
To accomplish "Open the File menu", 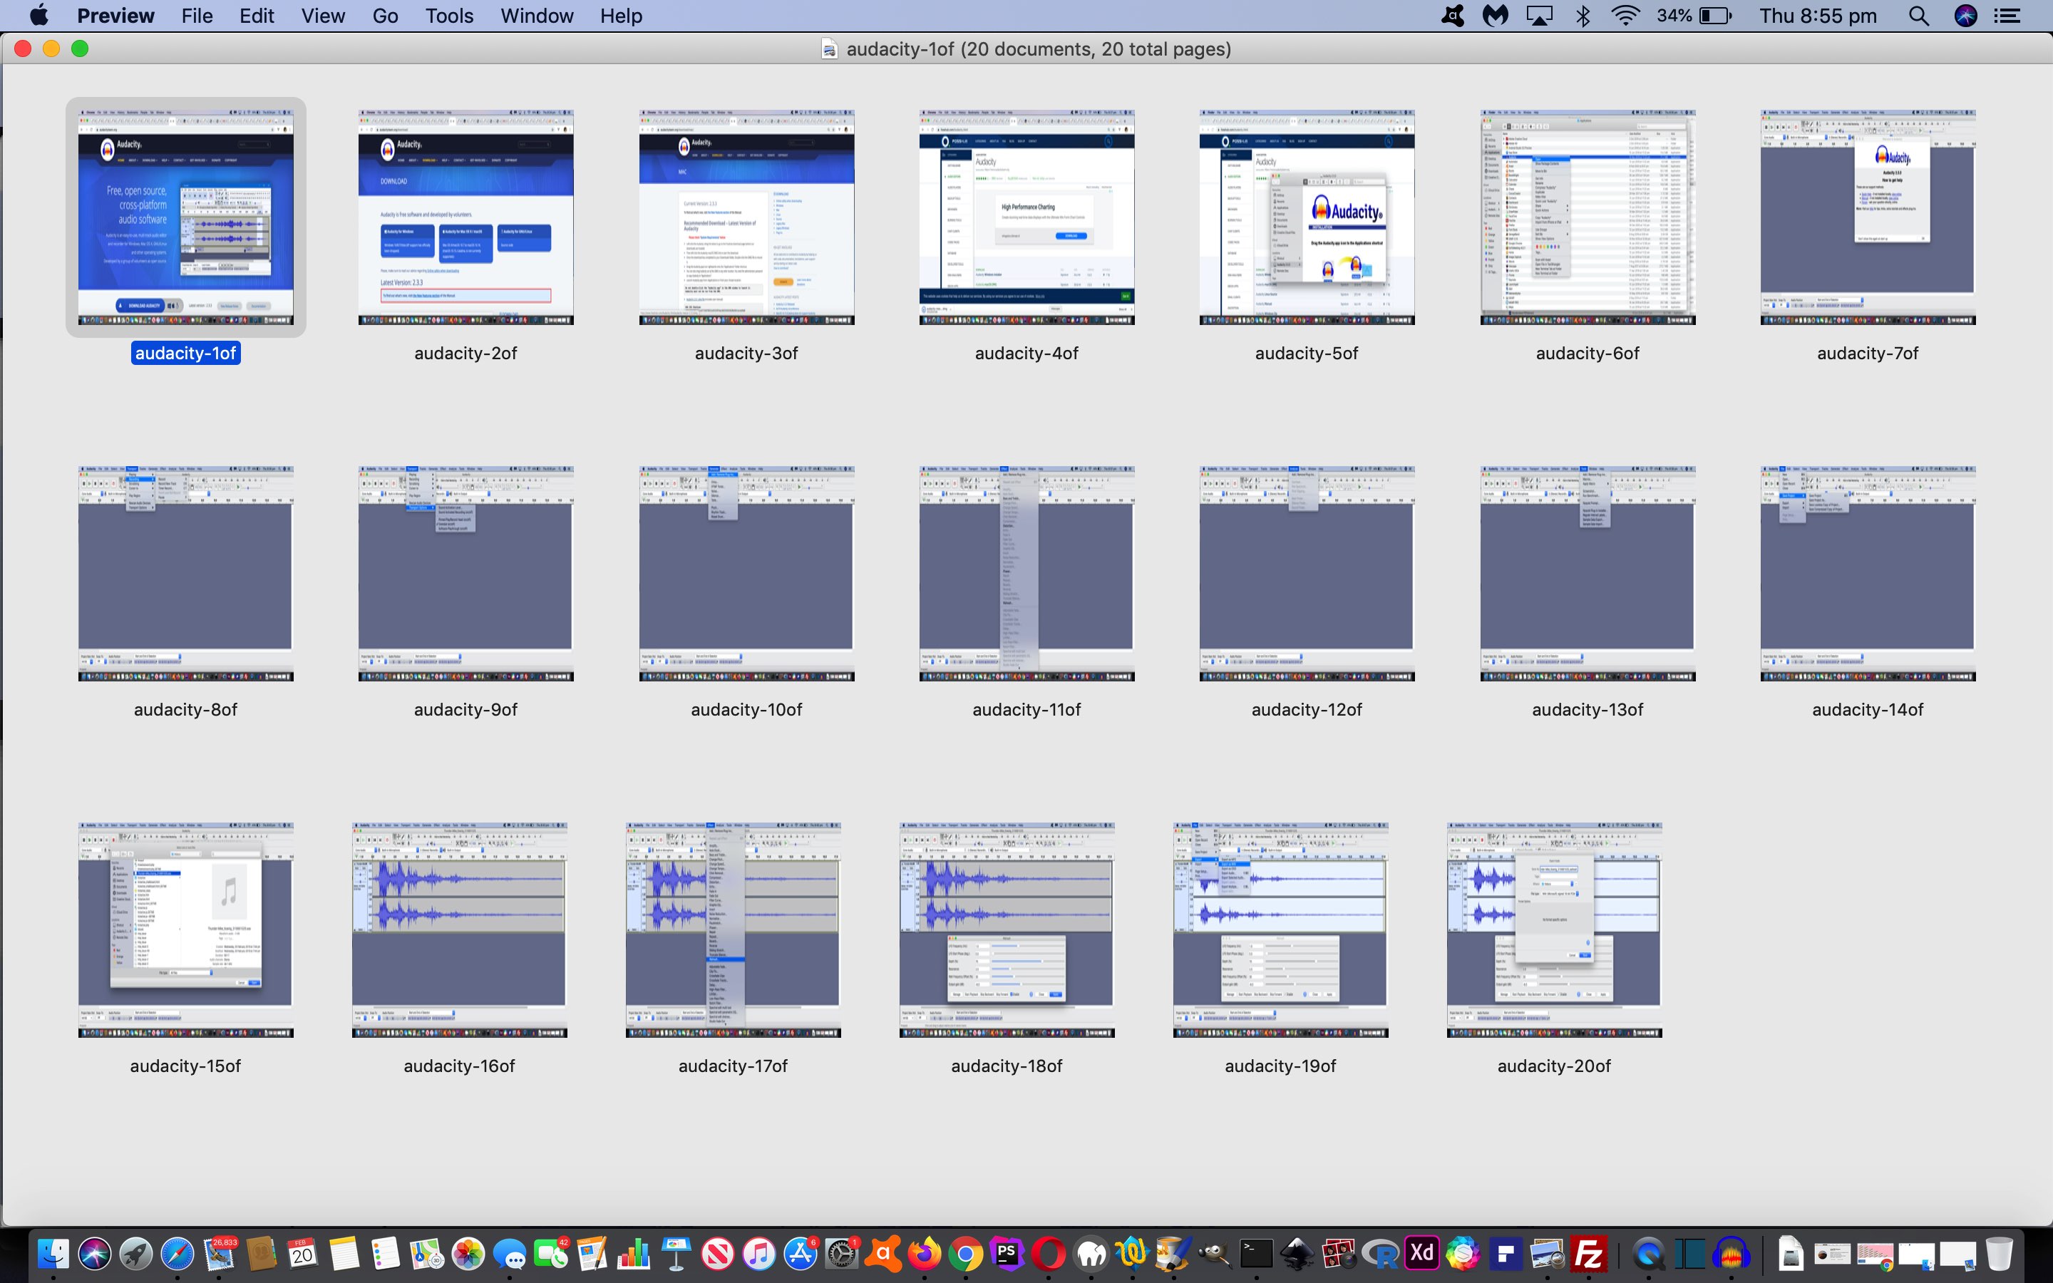I will 197,15.
